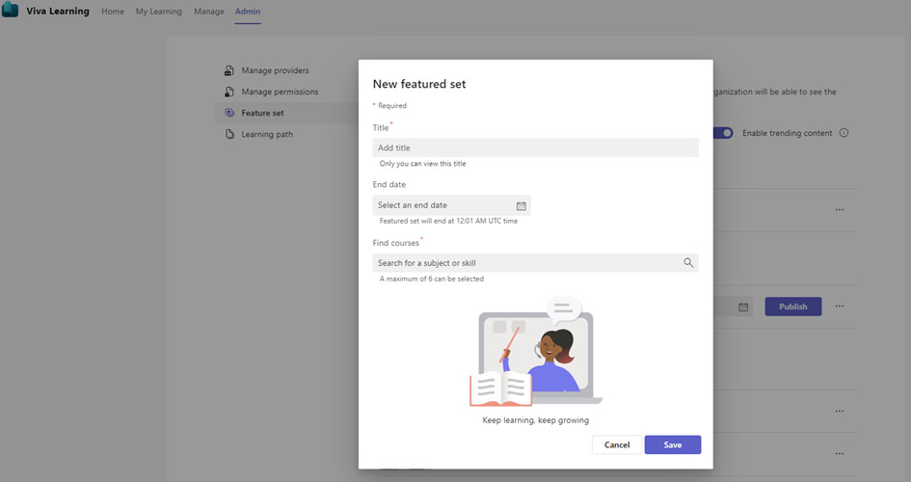This screenshot has height=482, width=911.
Task: Focus the Search for a subject or skill box
Action: 525,262
